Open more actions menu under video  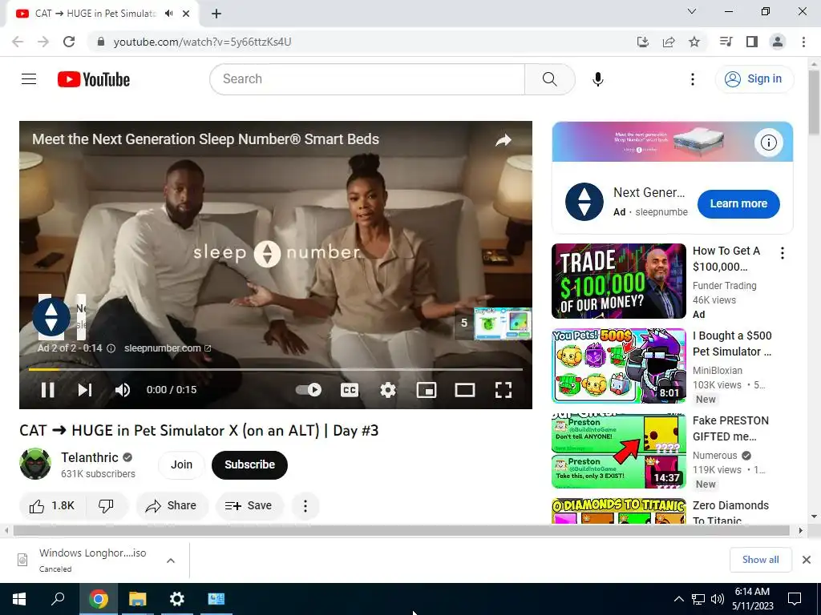click(x=305, y=506)
